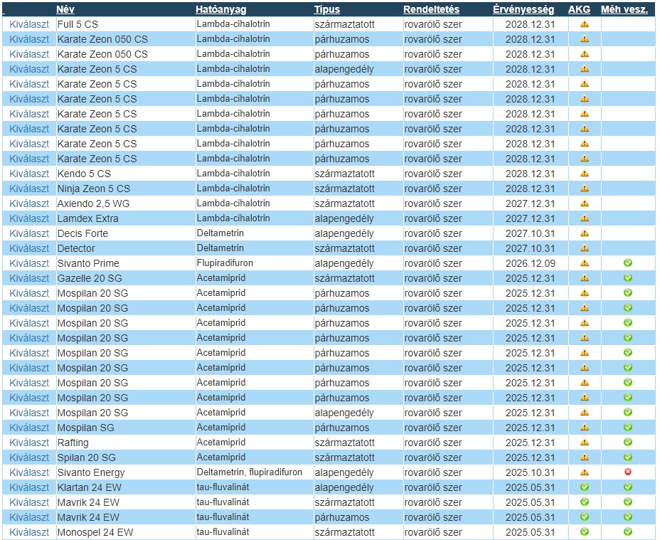Click green AKG check for Monospel 24 EW
Screen dimensions: 660x540
pos(584,532)
